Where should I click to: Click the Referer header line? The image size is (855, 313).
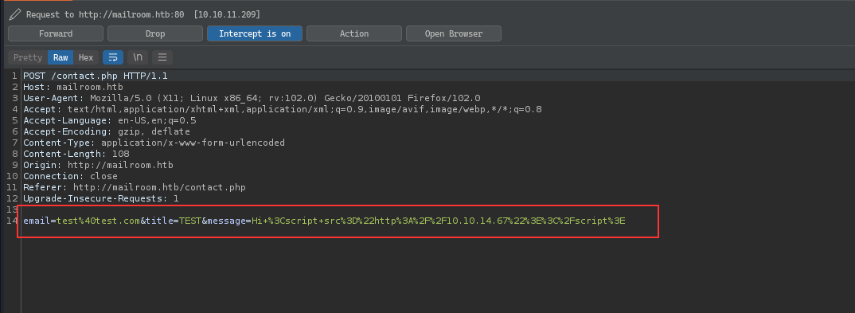click(134, 188)
